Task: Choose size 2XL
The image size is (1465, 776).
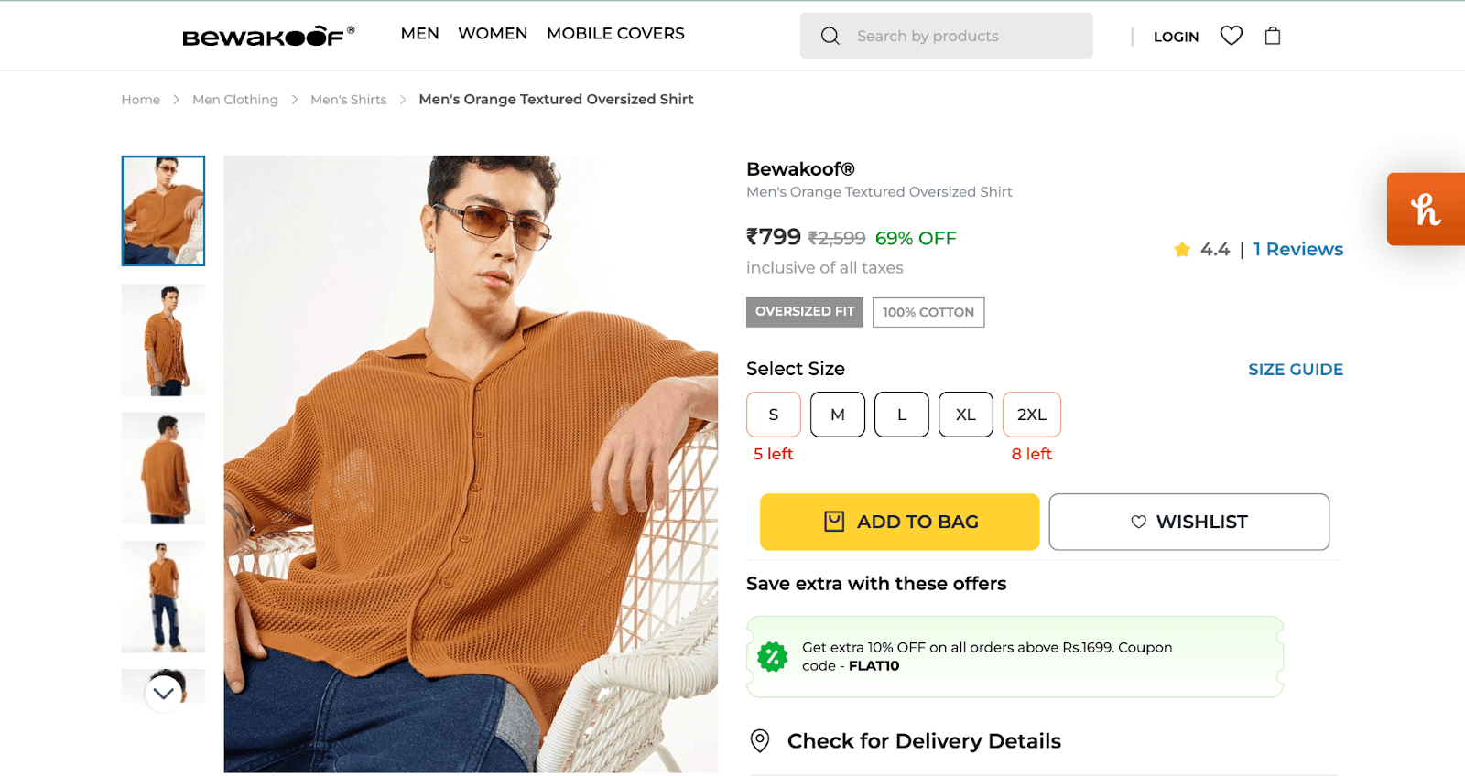Action: pos(1032,415)
